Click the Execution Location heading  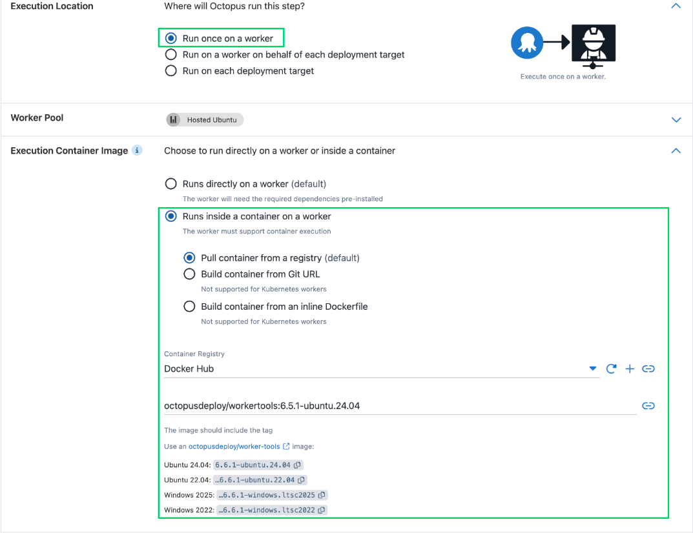tap(52, 6)
